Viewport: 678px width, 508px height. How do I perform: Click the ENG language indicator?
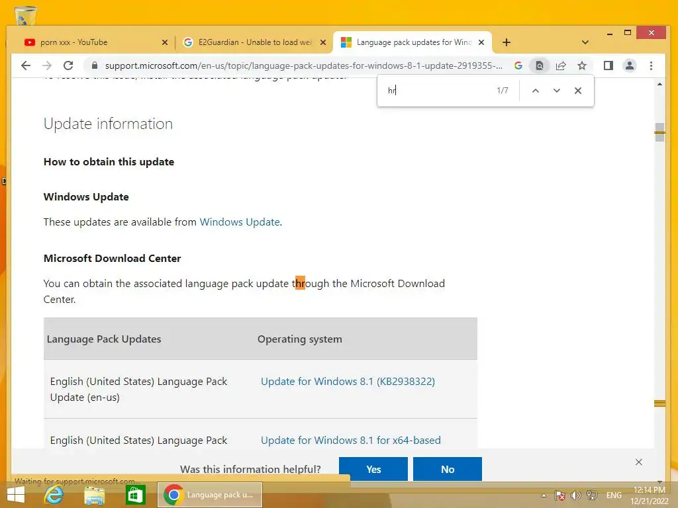click(614, 495)
